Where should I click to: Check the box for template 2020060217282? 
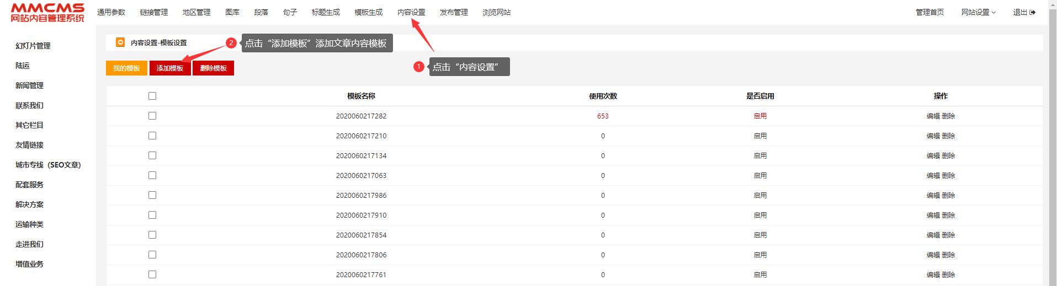(x=152, y=116)
